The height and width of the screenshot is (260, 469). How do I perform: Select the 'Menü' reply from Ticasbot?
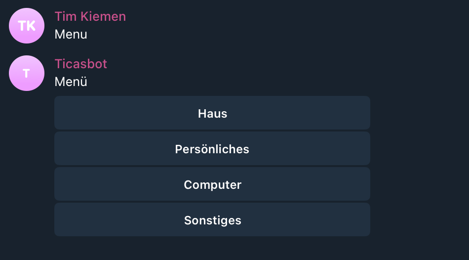click(71, 82)
